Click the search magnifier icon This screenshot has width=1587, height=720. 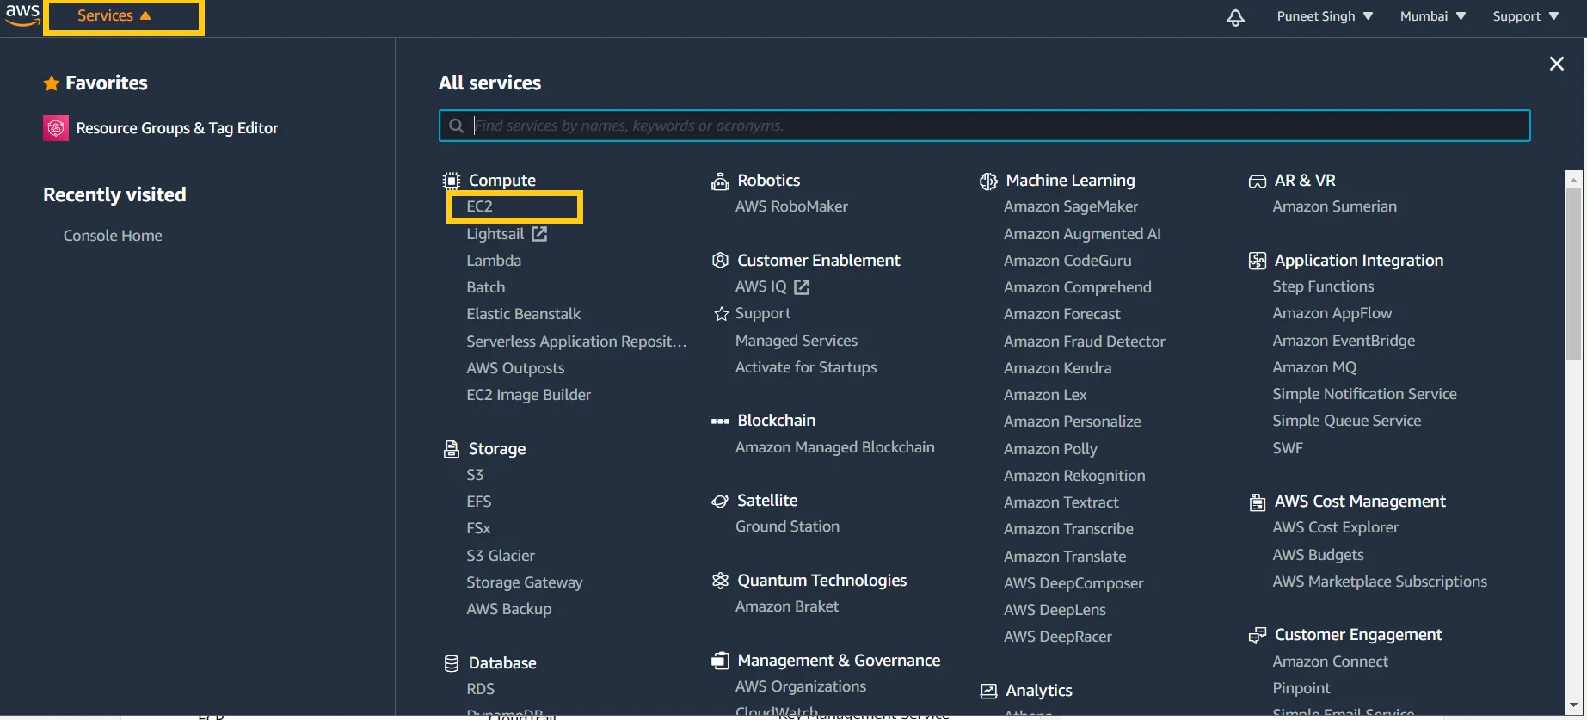[x=457, y=126]
